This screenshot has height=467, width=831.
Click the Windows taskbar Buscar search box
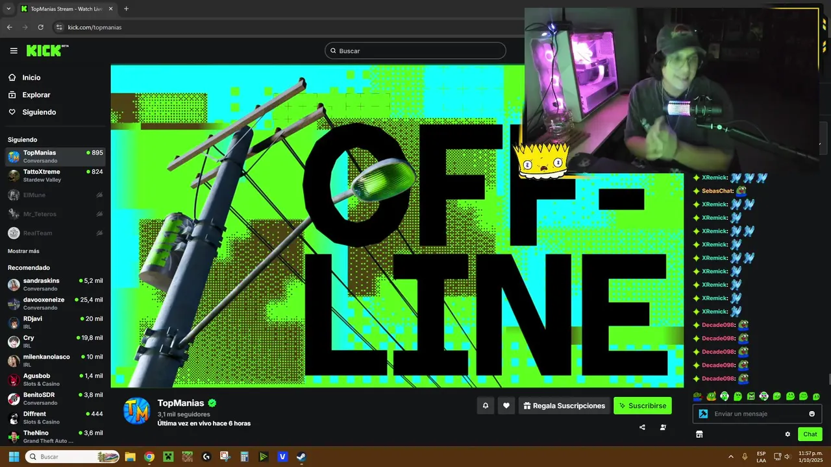[72, 457]
